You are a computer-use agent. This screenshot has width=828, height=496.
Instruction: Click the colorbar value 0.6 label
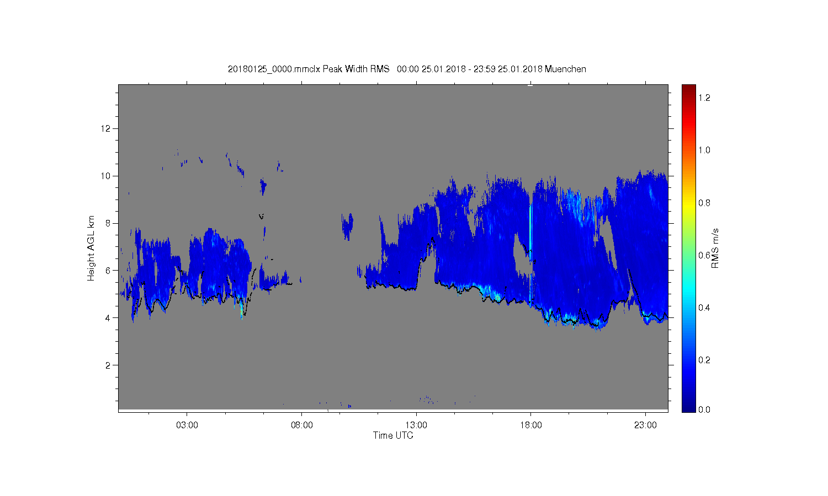tap(704, 255)
